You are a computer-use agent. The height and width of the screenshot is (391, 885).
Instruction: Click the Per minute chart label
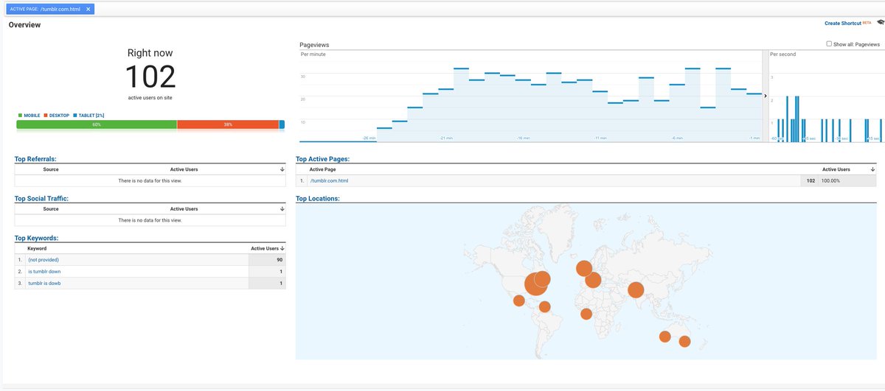click(313, 54)
